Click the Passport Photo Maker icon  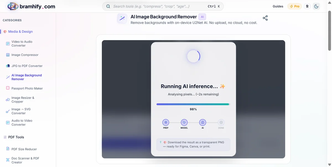[x=8, y=88]
